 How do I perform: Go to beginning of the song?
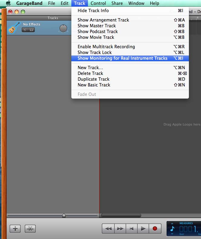tap(131, 228)
